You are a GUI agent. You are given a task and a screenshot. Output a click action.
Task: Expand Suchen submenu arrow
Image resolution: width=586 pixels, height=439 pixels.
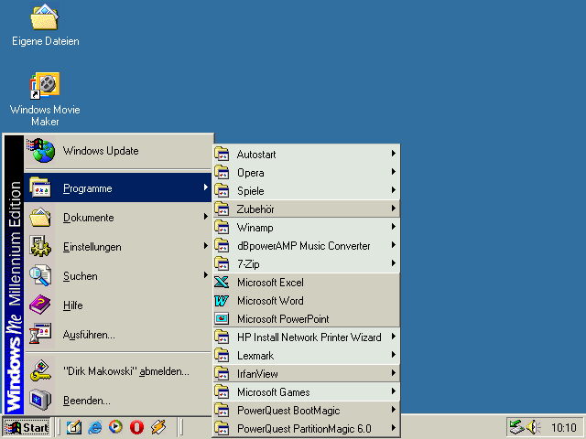(x=205, y=275)
